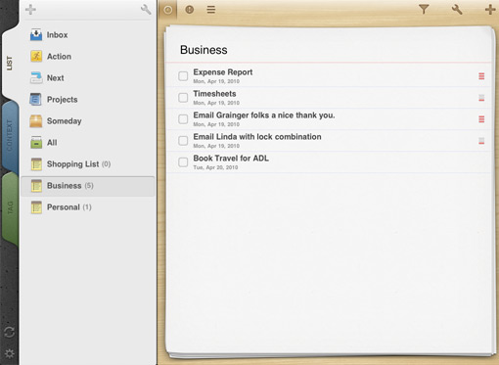Check off Book Travel for ADL

click(x=183, y=162)
